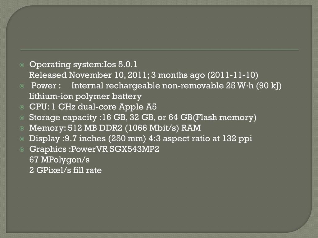Click the bullet beside the Display line
This screenshot has height=238, width=318.
point(22,139)
